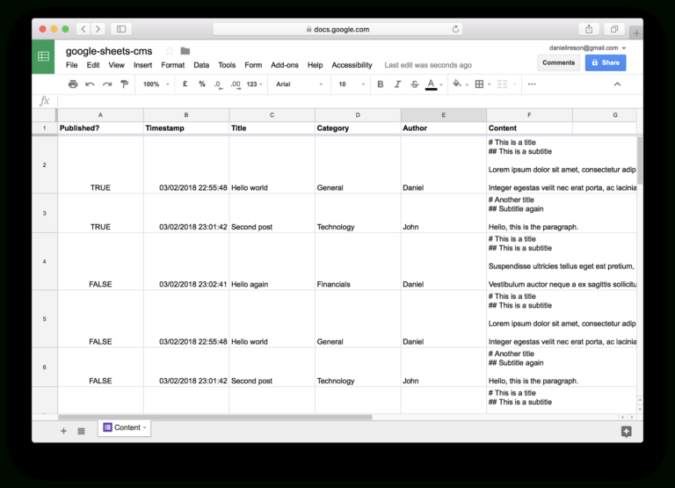The image size is (675, 488).
Task: Click the Undo arrow icon
Action: click(x=90, y=84)
